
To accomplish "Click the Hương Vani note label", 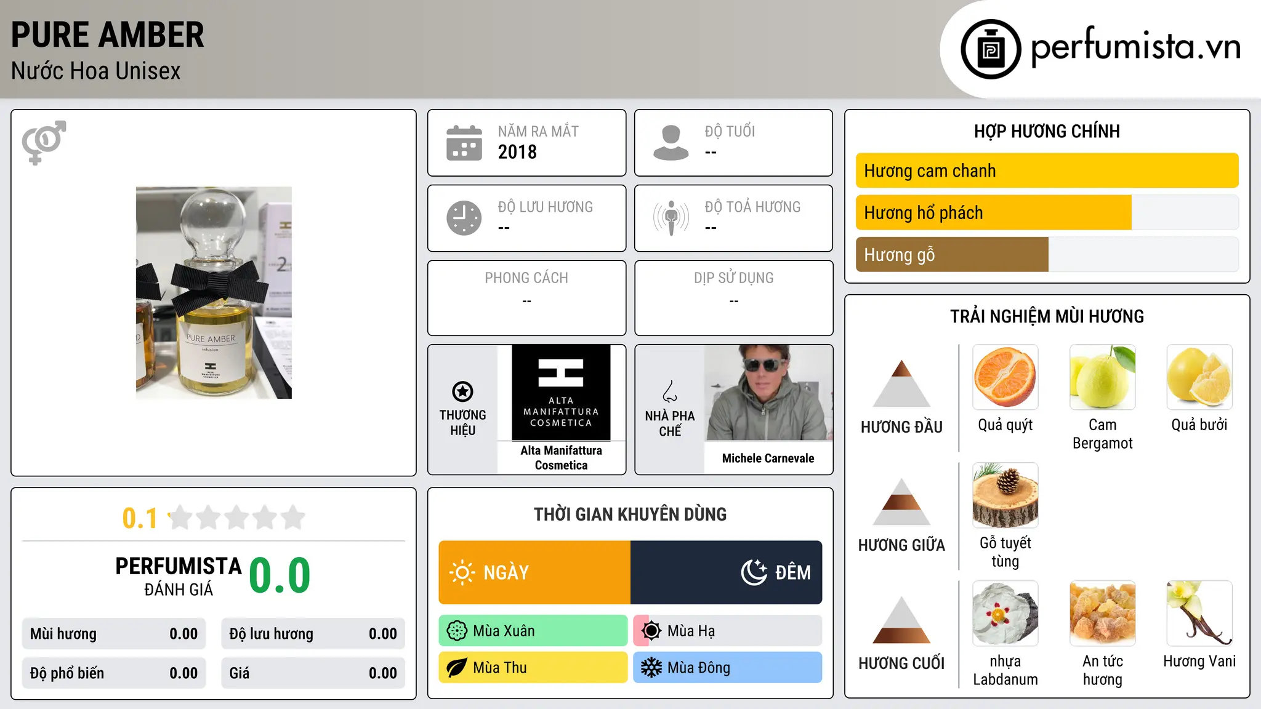I will point(1199,661).
